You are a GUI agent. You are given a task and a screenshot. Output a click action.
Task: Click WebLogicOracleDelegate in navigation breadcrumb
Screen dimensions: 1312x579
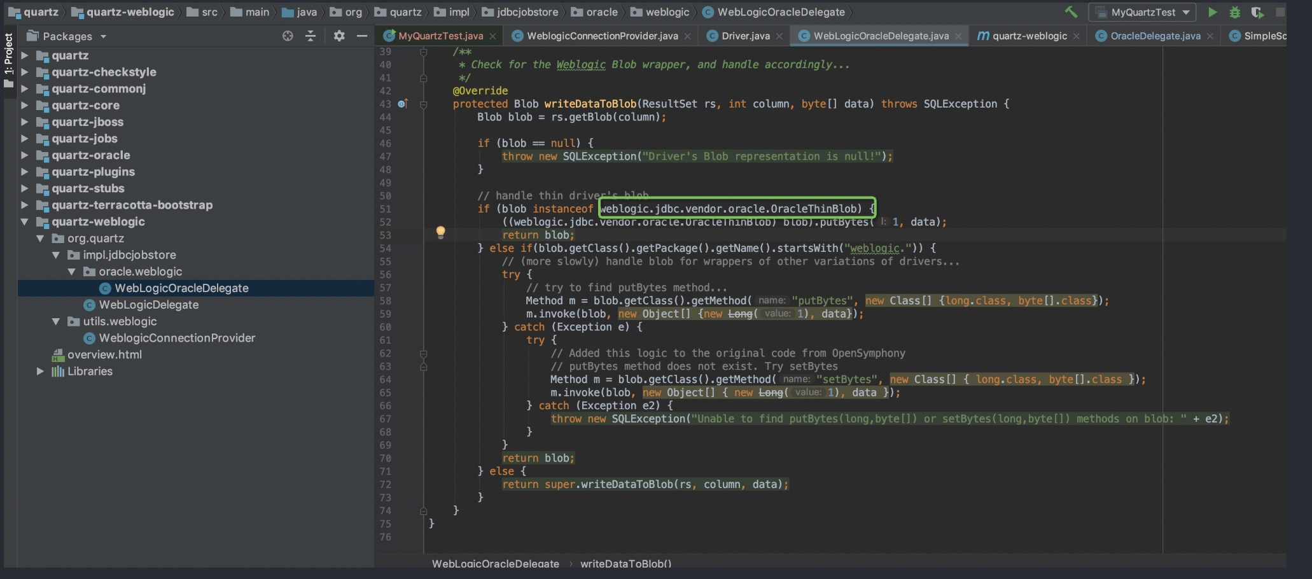774,12
